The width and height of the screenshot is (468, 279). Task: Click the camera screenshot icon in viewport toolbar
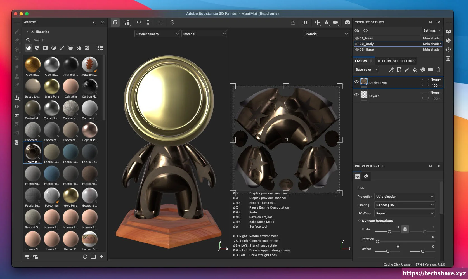coord(347,22)
